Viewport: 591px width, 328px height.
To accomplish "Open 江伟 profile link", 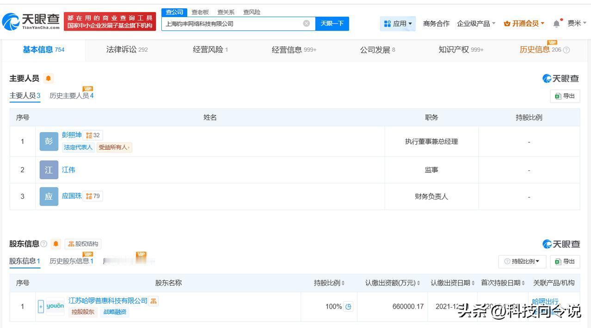I will [x=68, y=170].
